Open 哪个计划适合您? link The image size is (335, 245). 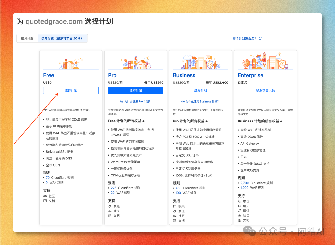[x=244, y=38]
